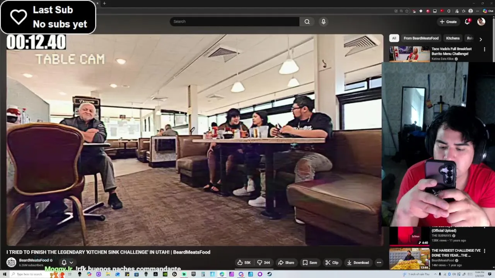Open Windows Start menu

[5, 274]
